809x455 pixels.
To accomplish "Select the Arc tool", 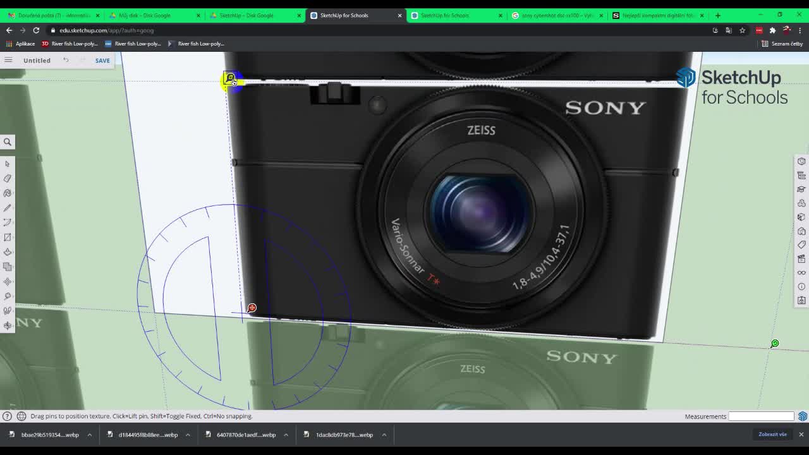I will [8, 222].
